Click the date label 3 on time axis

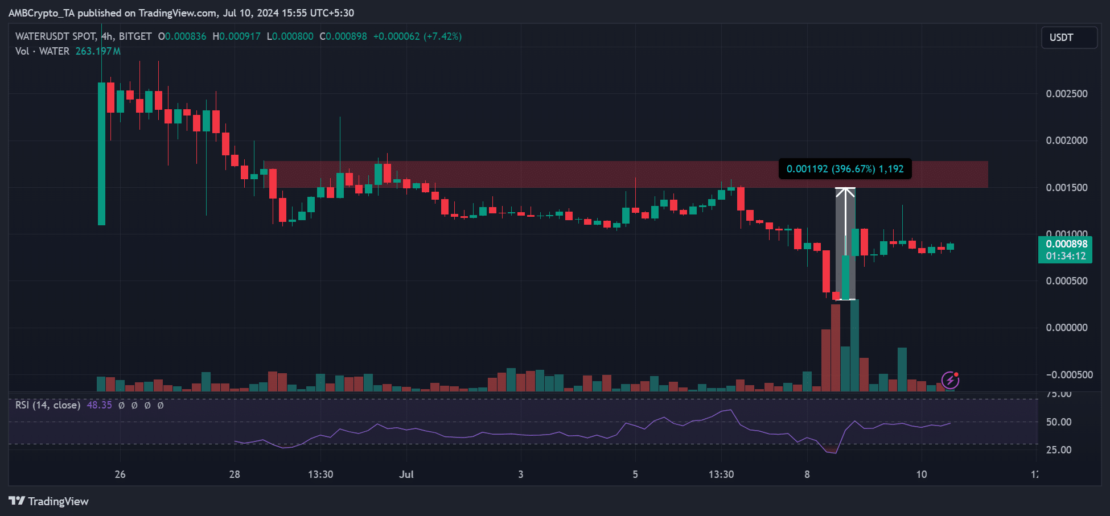point(521,474)
